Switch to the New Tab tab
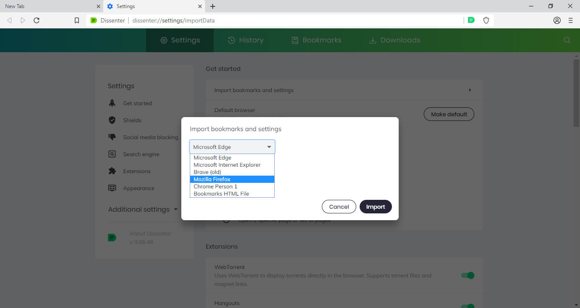The image size is (580, 308). coord(51,6)
